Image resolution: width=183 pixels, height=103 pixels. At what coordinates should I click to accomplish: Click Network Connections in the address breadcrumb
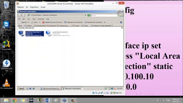tap(50, 15)
